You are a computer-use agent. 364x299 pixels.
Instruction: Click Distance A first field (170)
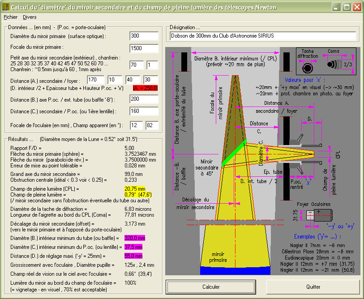(x=96, y=80)
